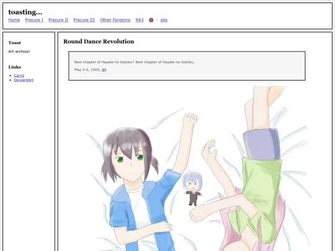Click the Best chapter of Hayate description
This screenshot has height=251, width=335.
135,62
